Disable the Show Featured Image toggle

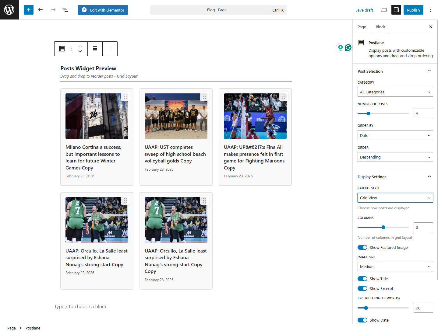click(x=362, y=247)
